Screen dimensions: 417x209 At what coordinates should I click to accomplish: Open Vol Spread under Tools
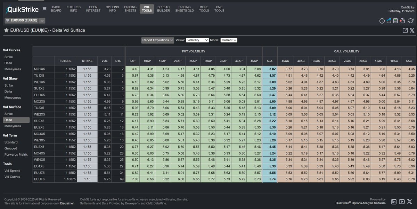pos(12,171)
